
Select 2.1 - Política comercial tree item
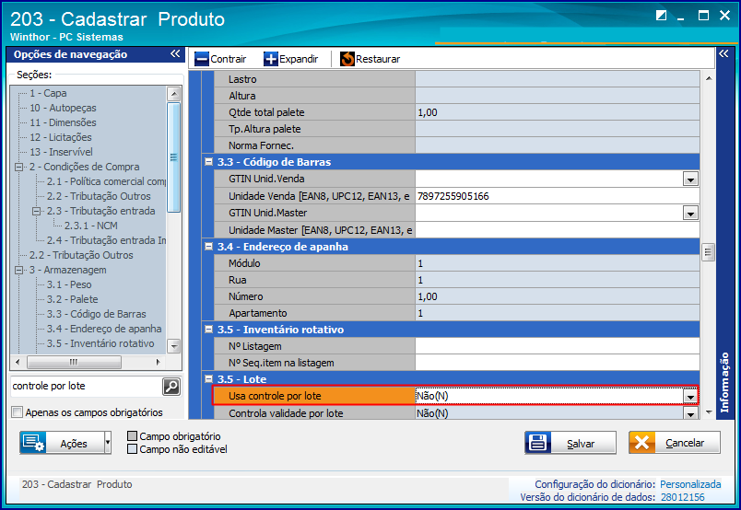coord(106,181)
